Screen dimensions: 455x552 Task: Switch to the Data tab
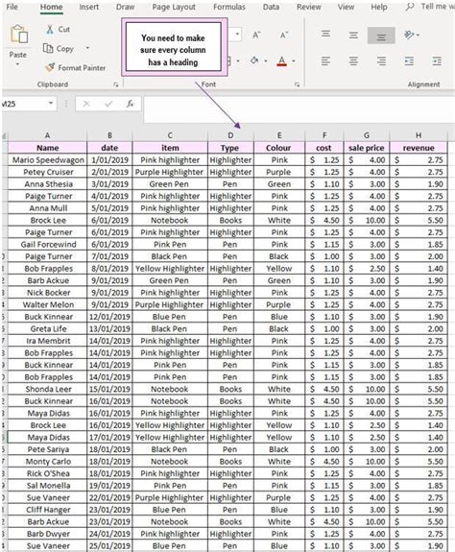pos(271,7)
